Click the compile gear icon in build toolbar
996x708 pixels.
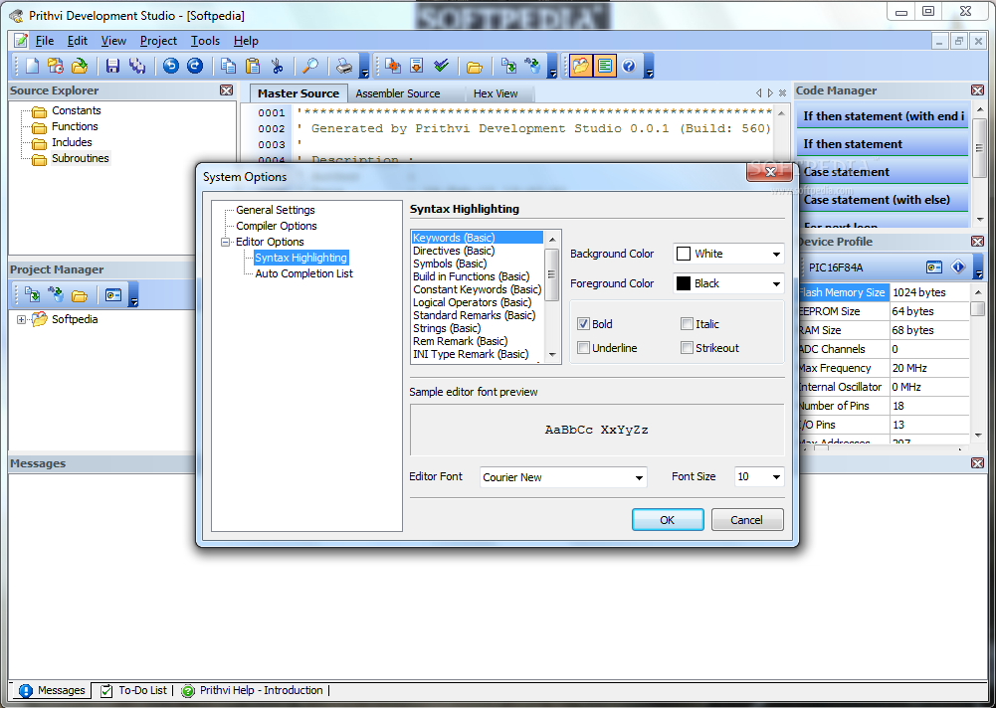point(393,66)
